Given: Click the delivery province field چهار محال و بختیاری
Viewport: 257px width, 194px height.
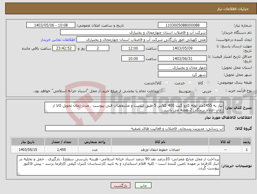Looking at the screenshot, I should (182, 67).
